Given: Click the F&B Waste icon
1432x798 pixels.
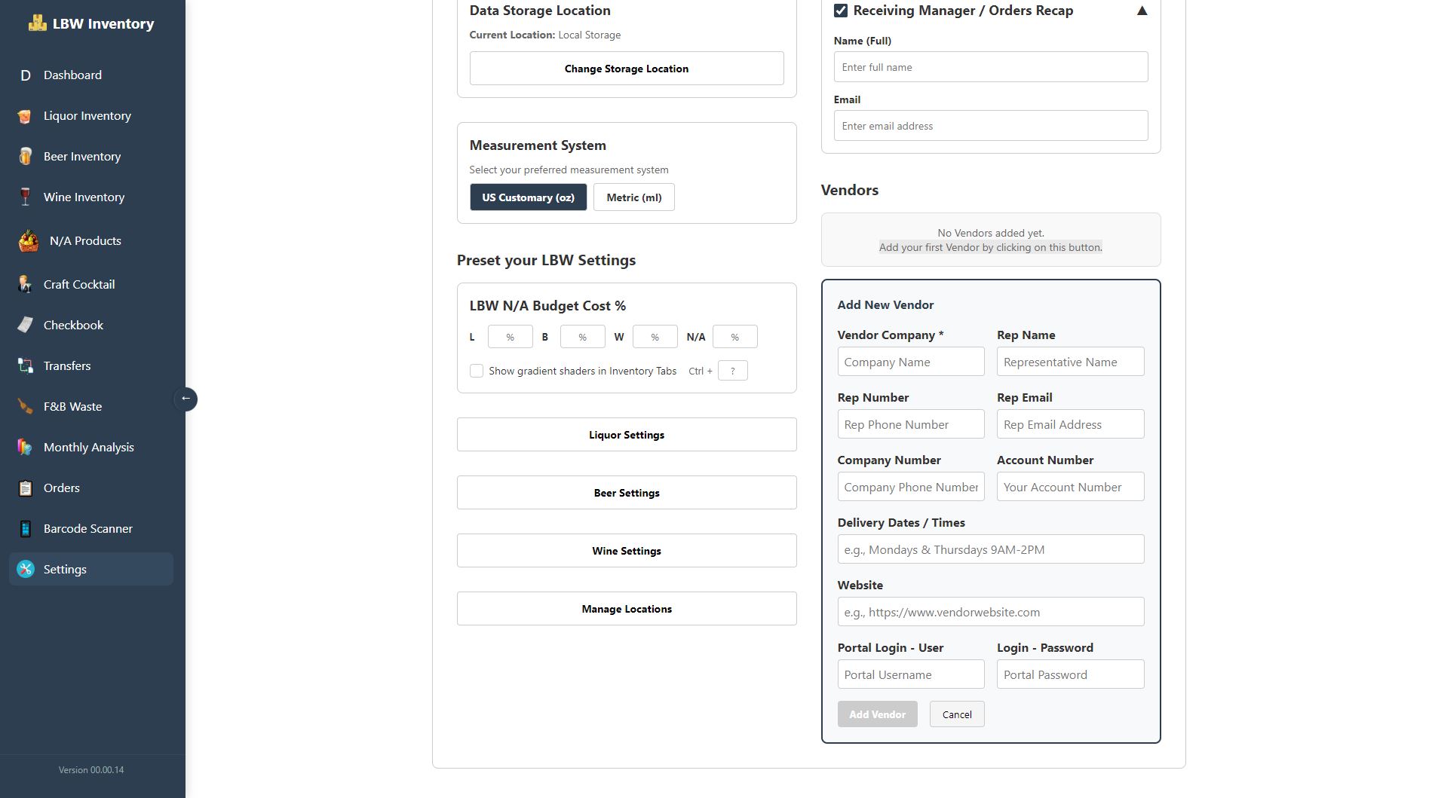Looking at the screenshot, I should 25,407.
